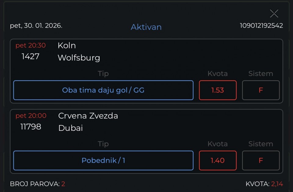
Task: Toggle the Sistem F box for Crvena Zvezda
Action: click(261, 160)
